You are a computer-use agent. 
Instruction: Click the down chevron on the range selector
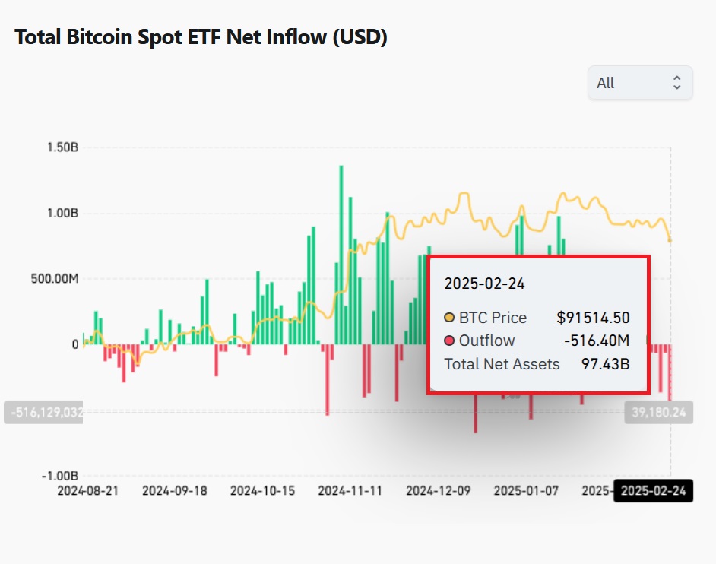(x=676, y=87)
